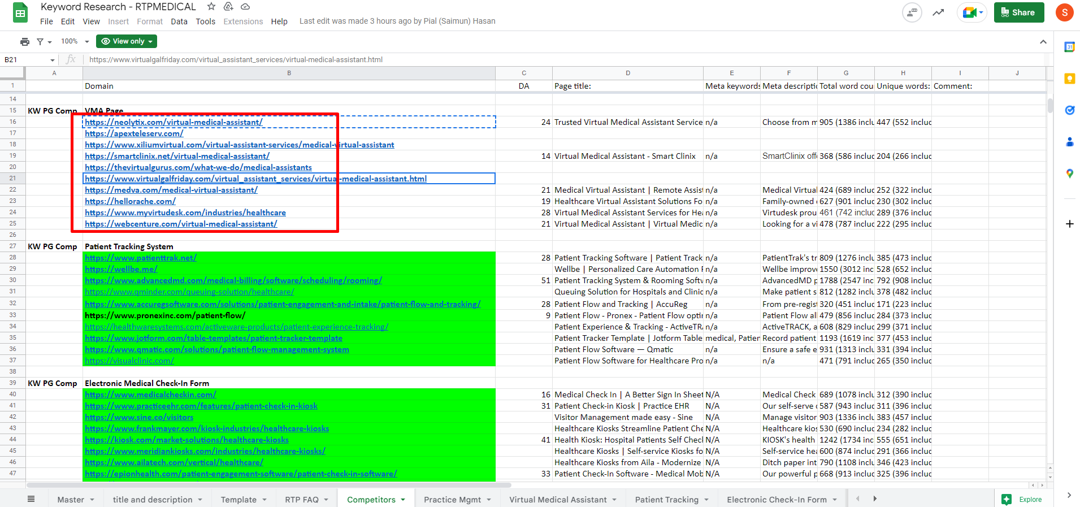Hide side panel with bottom chevron
This screenshot has height=507, width=1080.
(1069, 495)
